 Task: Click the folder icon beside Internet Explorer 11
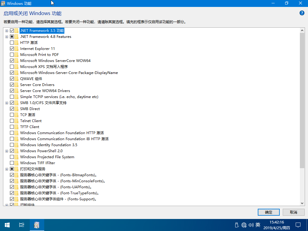click(x=16, y=49)
